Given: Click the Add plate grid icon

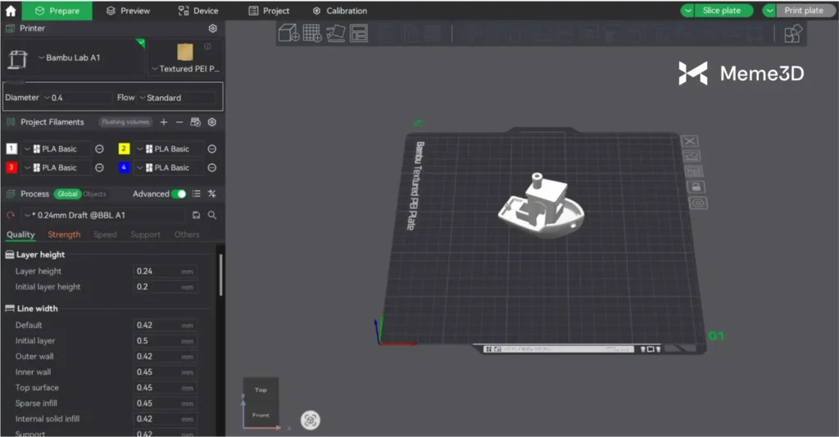Looking at the screenshot, I should click(x=312, y=34).
